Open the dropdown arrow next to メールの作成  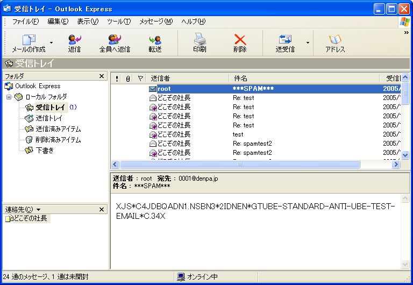pyautogui.click(x=52, y=42)
